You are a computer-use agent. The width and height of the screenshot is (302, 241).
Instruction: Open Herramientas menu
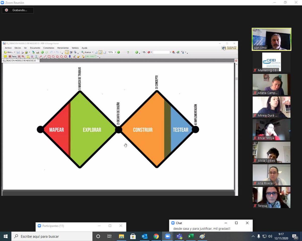pyautogui.click(x=63, y=48)
